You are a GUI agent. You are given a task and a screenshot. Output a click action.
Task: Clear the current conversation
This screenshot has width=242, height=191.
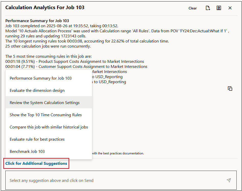click(192, 8)
